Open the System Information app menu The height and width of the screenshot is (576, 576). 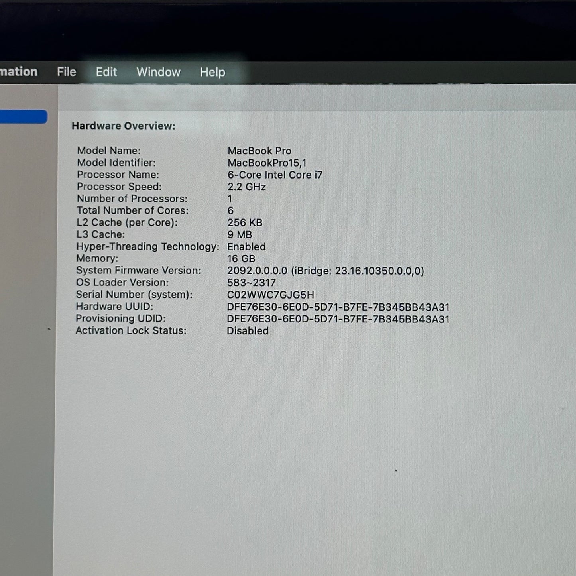(18, 72)
